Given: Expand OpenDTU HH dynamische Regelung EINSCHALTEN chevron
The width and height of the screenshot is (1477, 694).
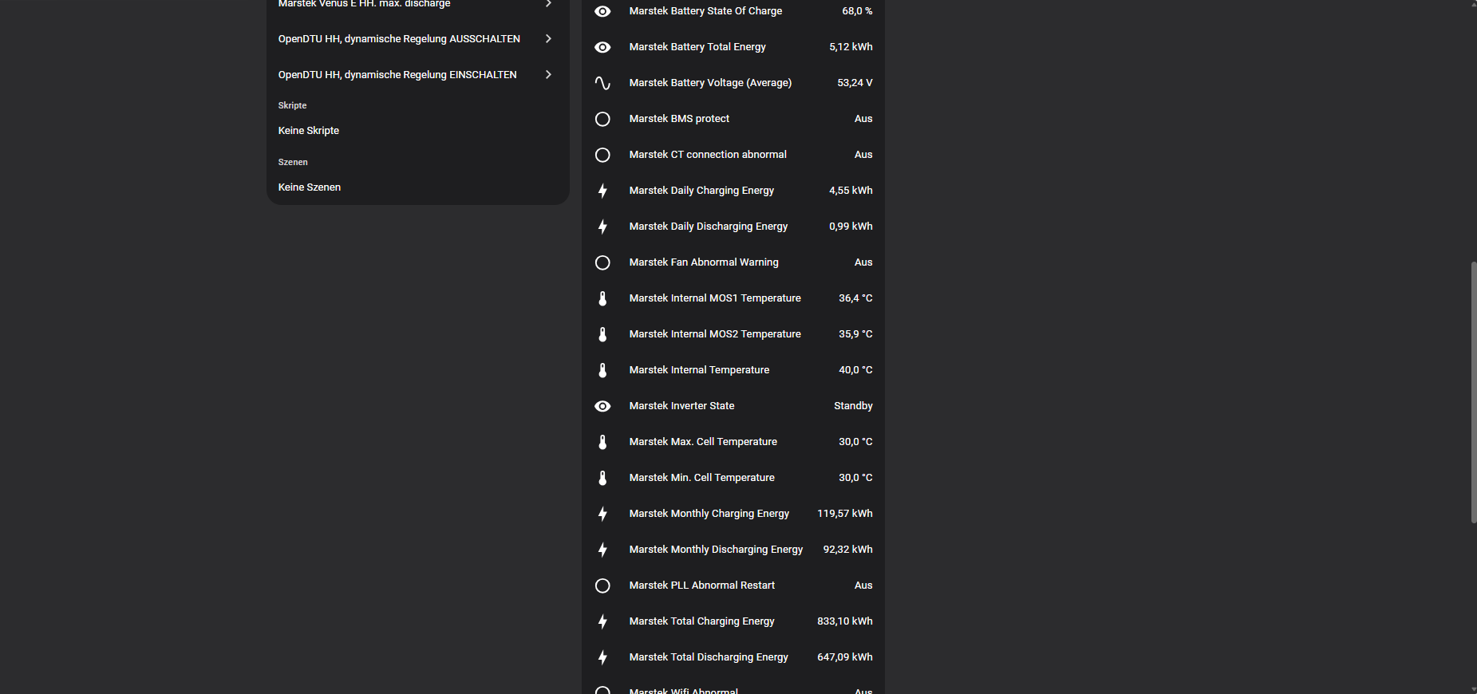Looking at the screenshot, I should pyautogui.click(x=548, y=75).
